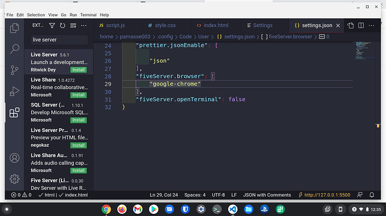Select the Five Server extension entry
This screenshot has height=216, width=386.
(59, 184)
